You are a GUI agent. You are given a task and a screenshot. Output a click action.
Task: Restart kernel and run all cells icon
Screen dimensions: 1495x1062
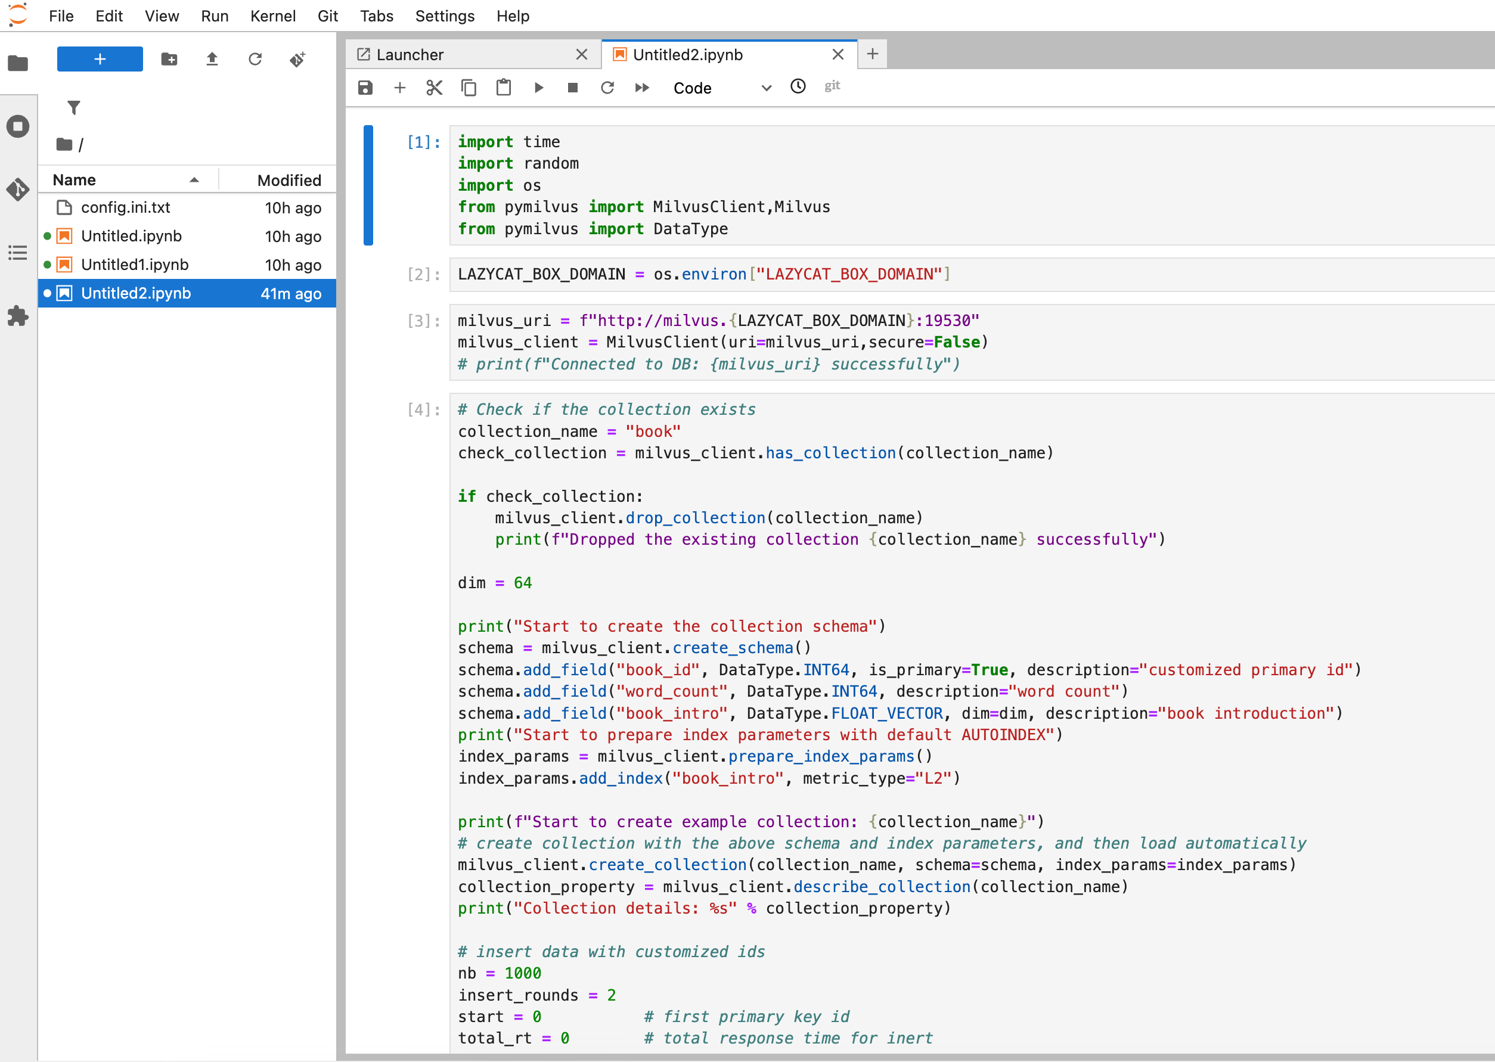[x=642, y=88]
